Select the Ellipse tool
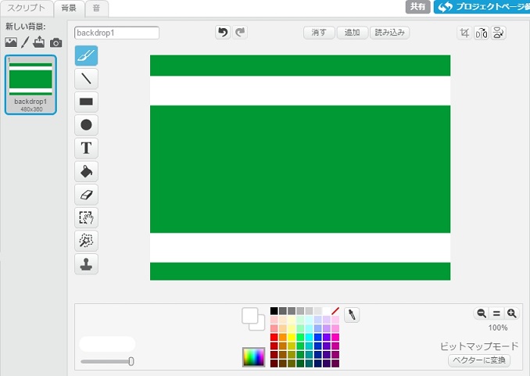Screen dimensions: 530x376 point(86,125)
